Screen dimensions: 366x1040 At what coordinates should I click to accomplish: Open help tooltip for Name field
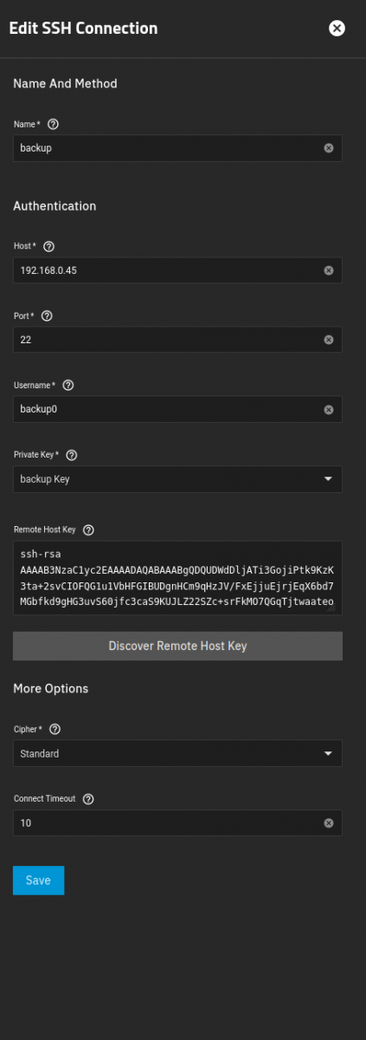(54, 125)
